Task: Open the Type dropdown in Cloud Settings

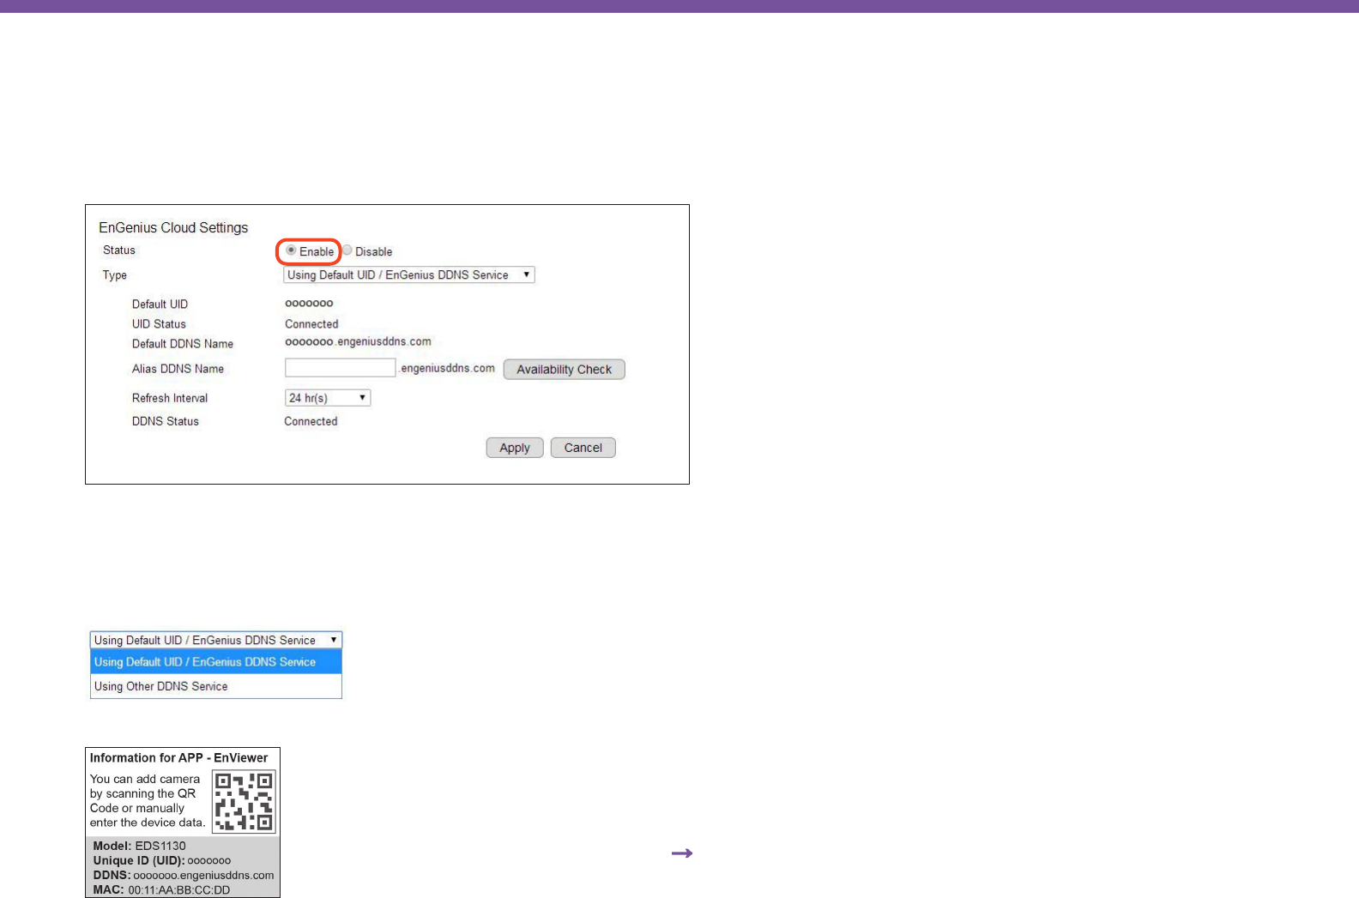Action: 409,275
